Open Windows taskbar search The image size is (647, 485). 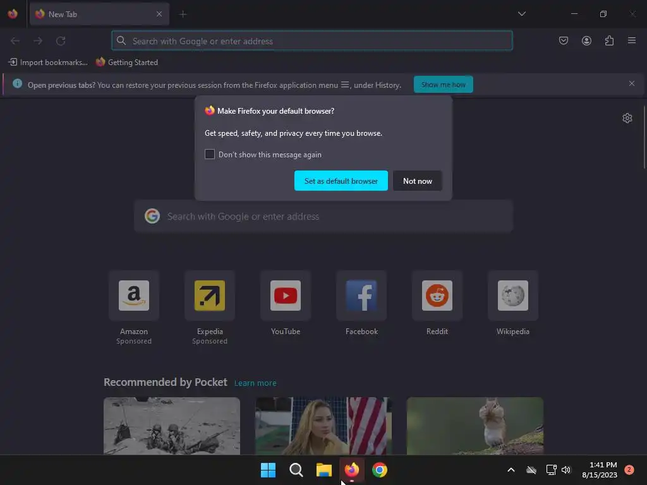tap(296, 470)
